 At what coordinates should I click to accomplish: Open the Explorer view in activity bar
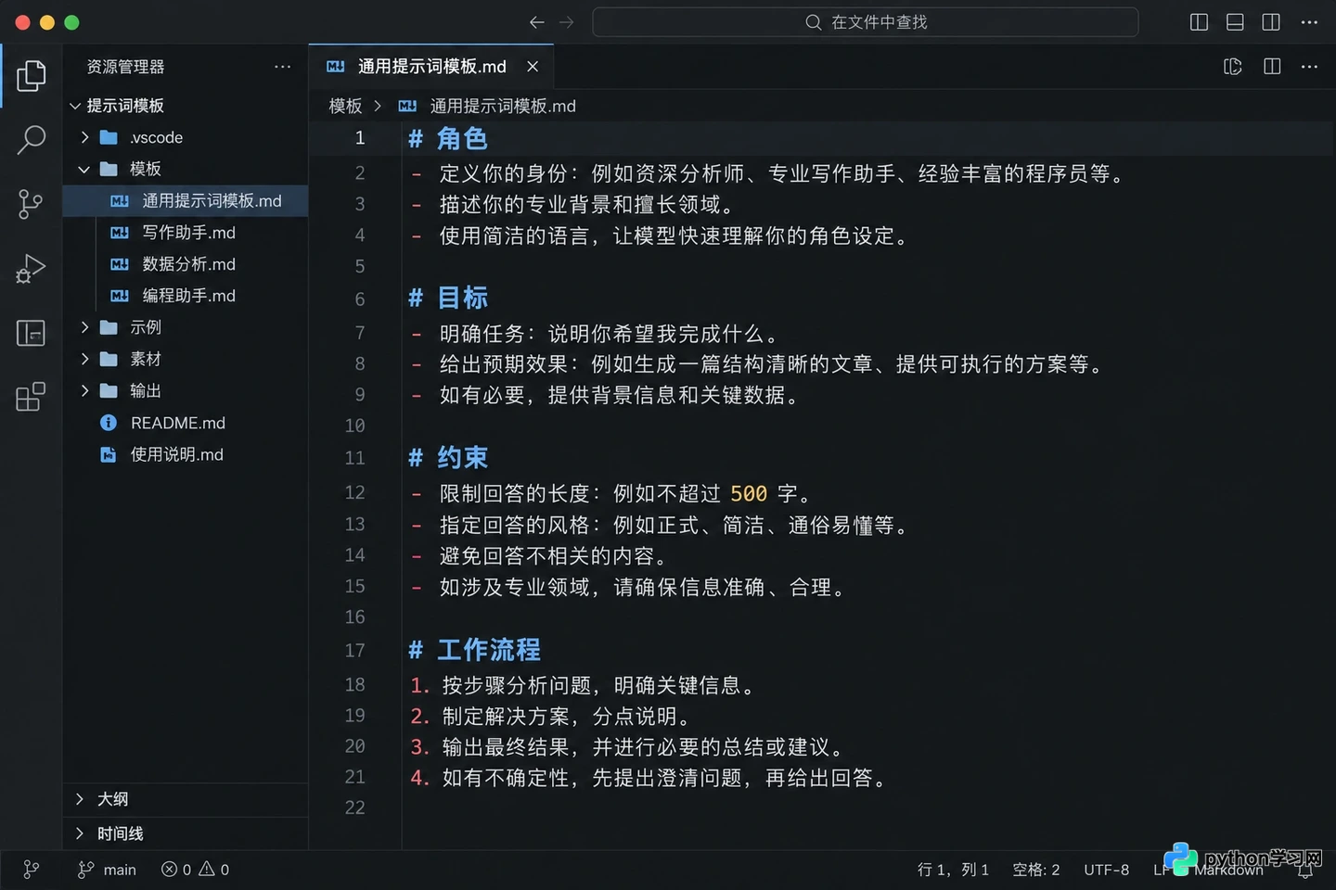point(31,75)
